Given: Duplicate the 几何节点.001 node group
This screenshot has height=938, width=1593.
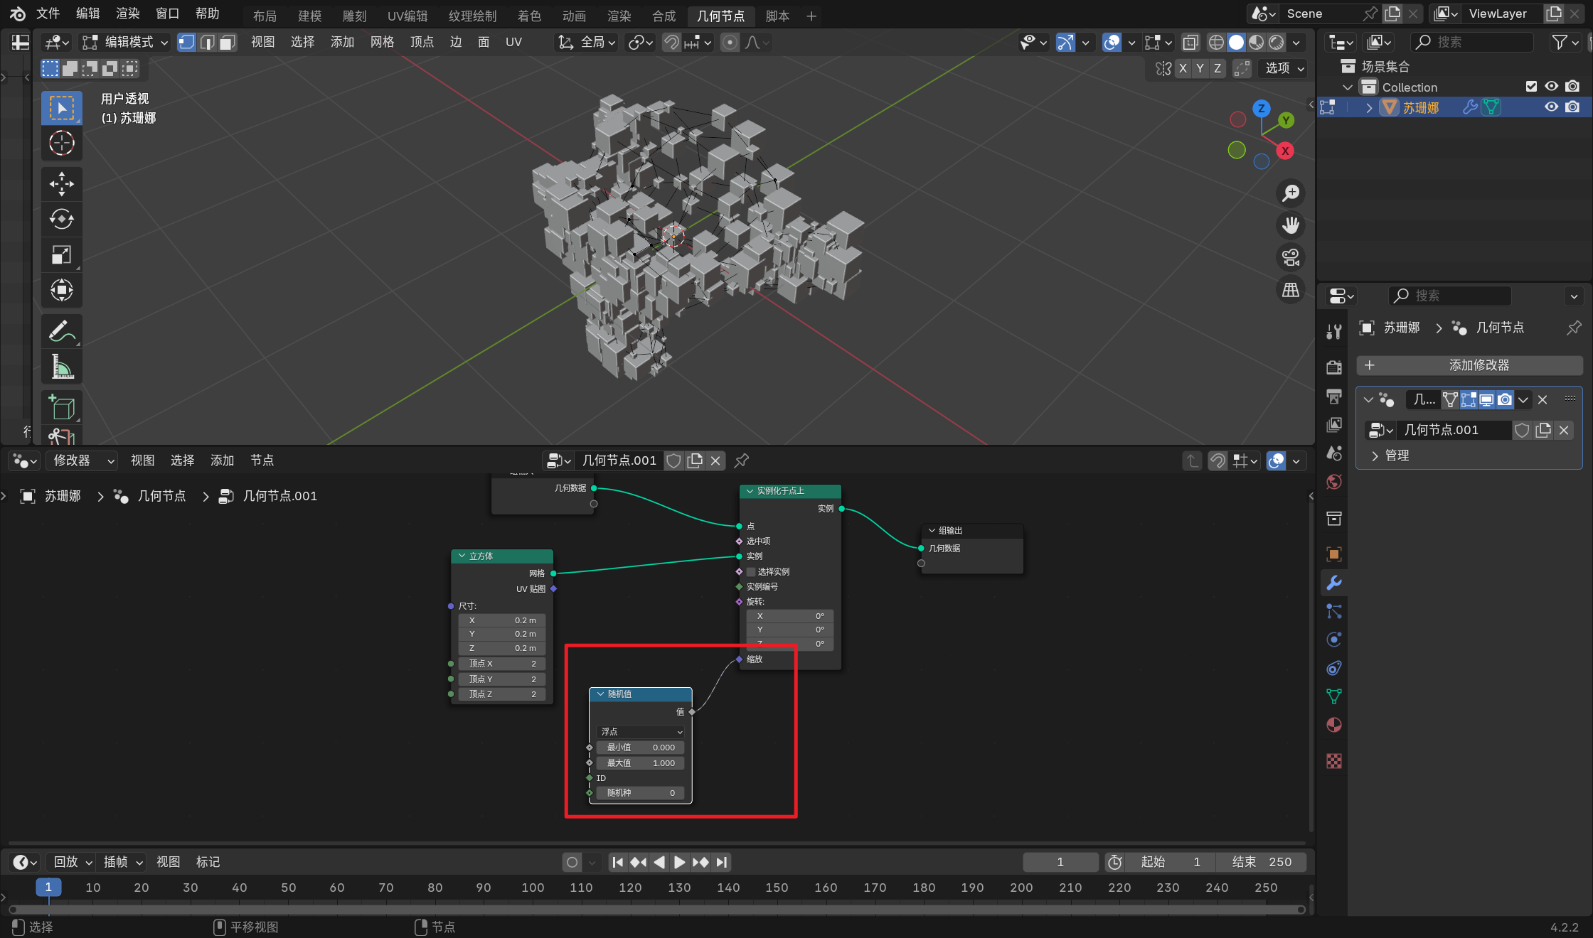Looking at the screenshot, I should pos(695,460).
